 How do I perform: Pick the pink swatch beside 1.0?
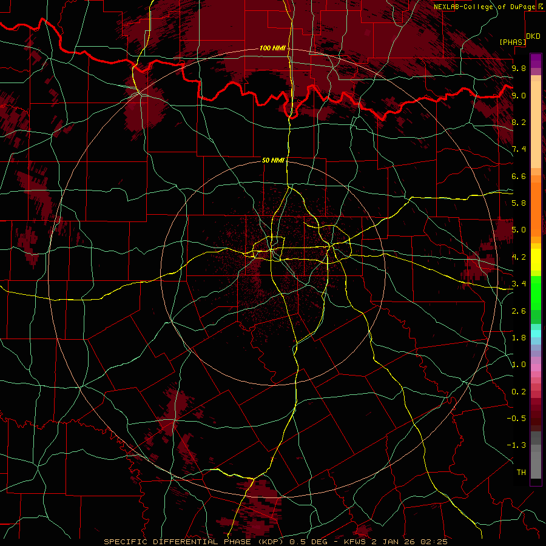pos(536,368)
